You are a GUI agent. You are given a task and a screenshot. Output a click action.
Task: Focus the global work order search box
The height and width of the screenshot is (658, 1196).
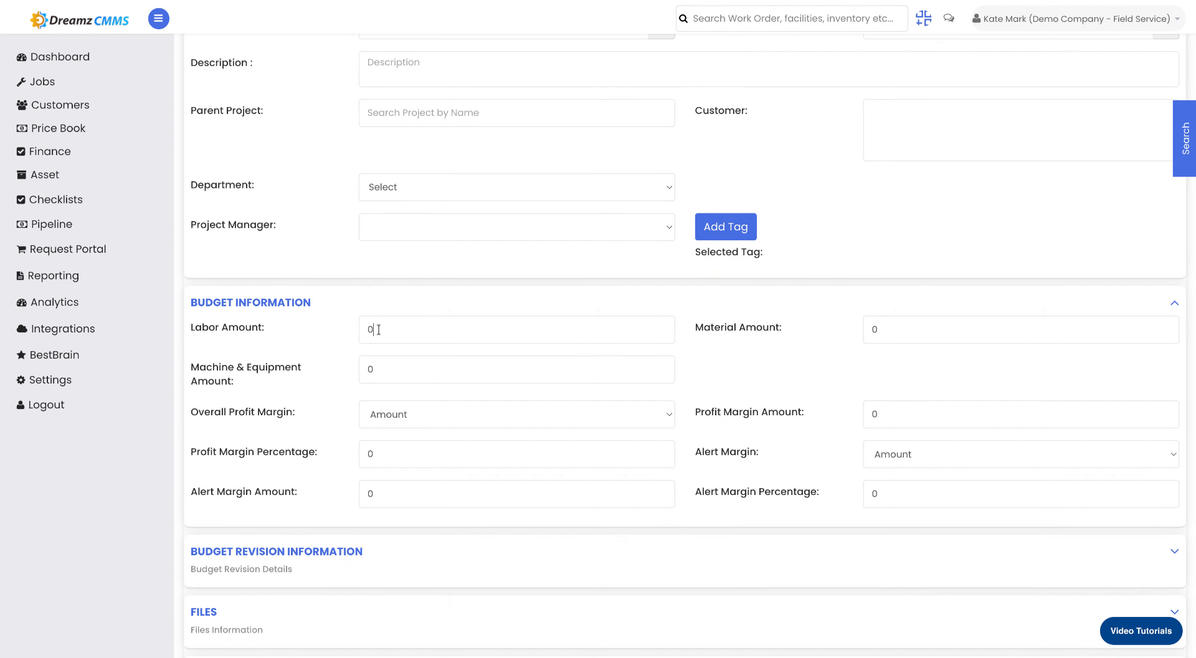[792, 19]
